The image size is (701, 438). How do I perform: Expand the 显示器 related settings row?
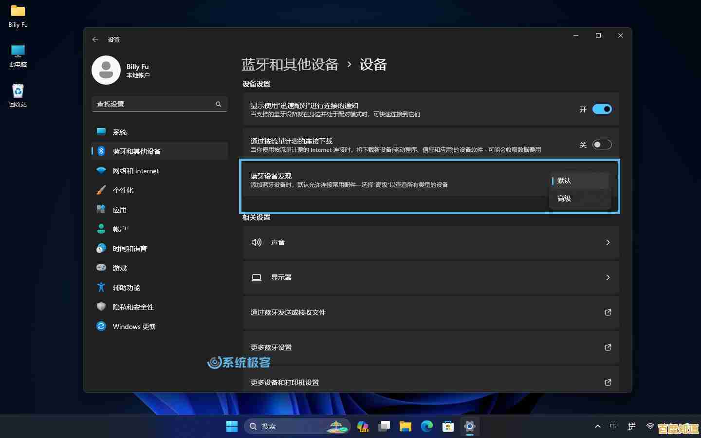pos(431,277)
